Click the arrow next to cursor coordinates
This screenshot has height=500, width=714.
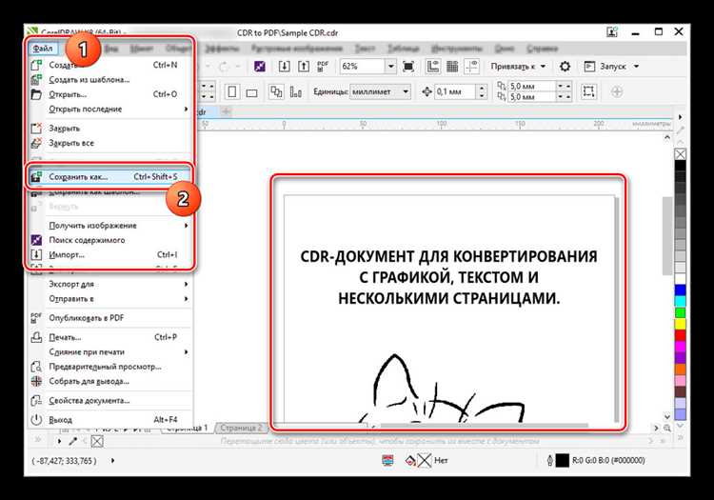tap(112, 460)
